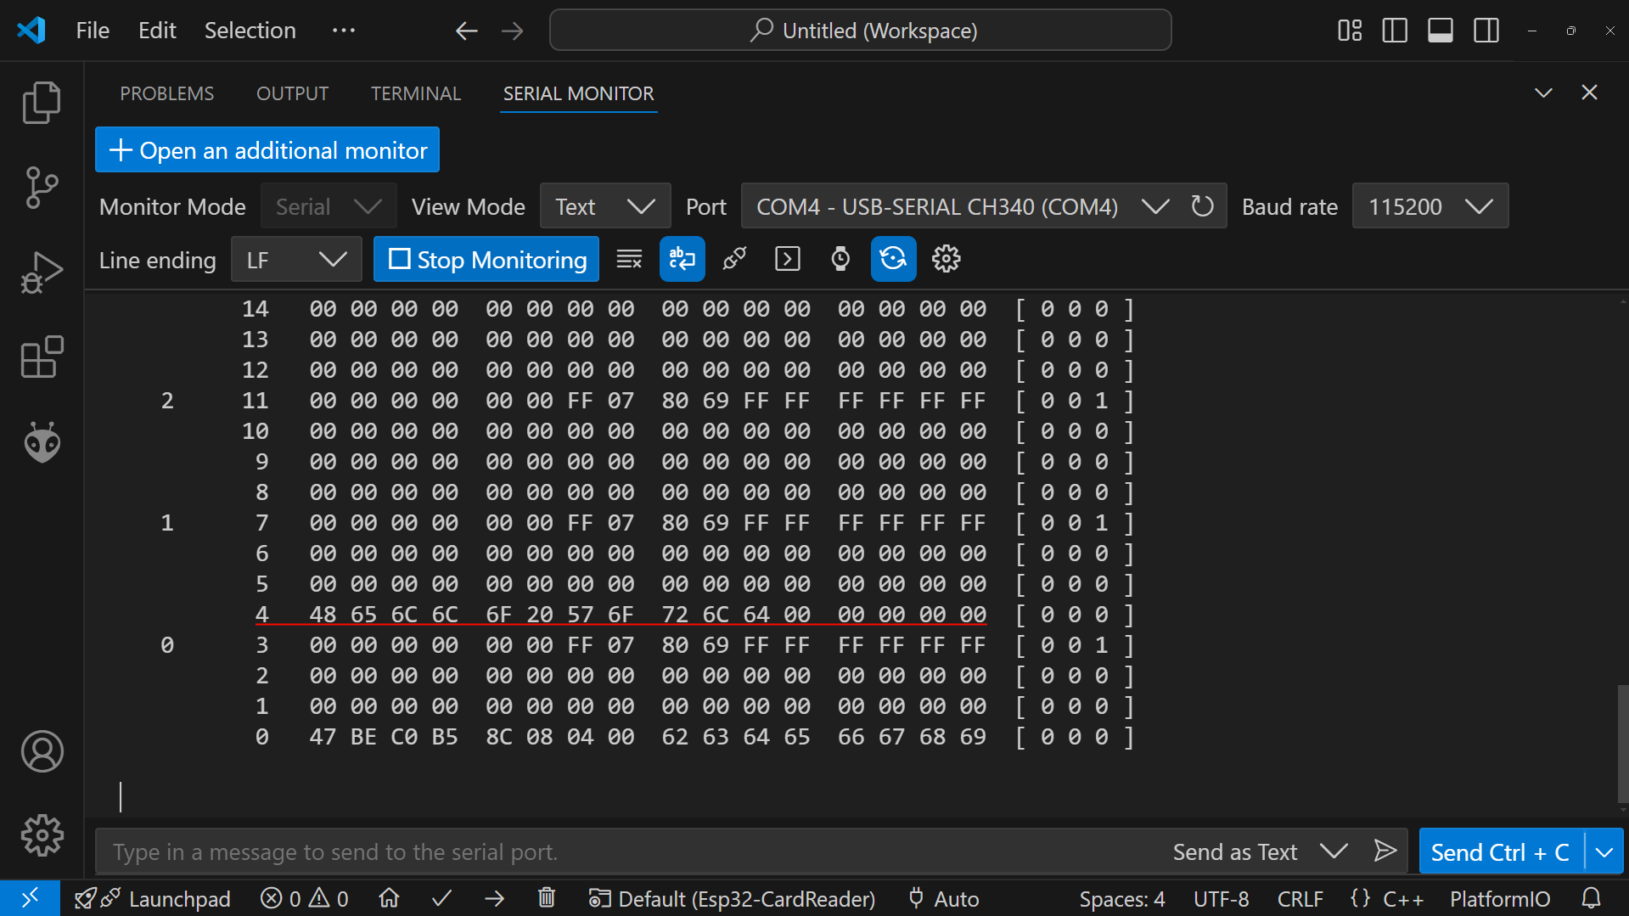Click the UTF-8 encoding indicator
Image resolution: width=1629 pixels, height=916 pixels.
[x=1221, y=898]
